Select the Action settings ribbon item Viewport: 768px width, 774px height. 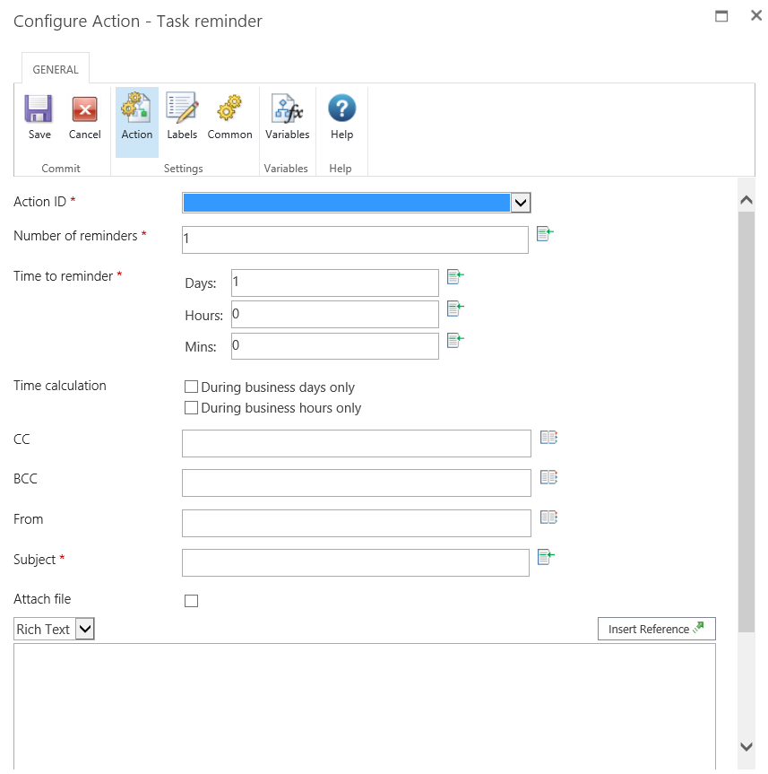pos(137,117)
